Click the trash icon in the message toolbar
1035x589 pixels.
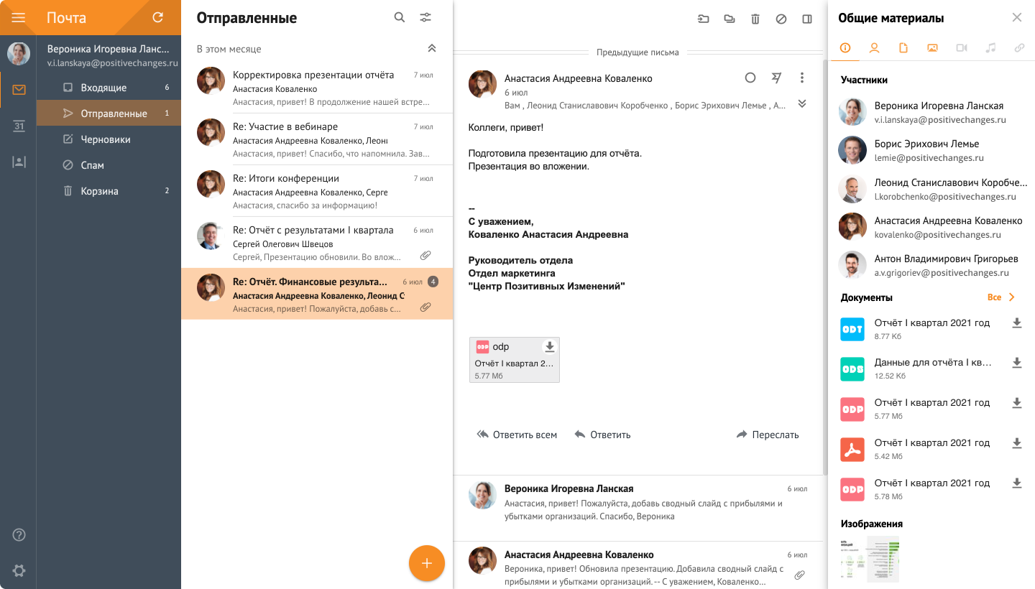pyautogui.click(x=755, y=19)
